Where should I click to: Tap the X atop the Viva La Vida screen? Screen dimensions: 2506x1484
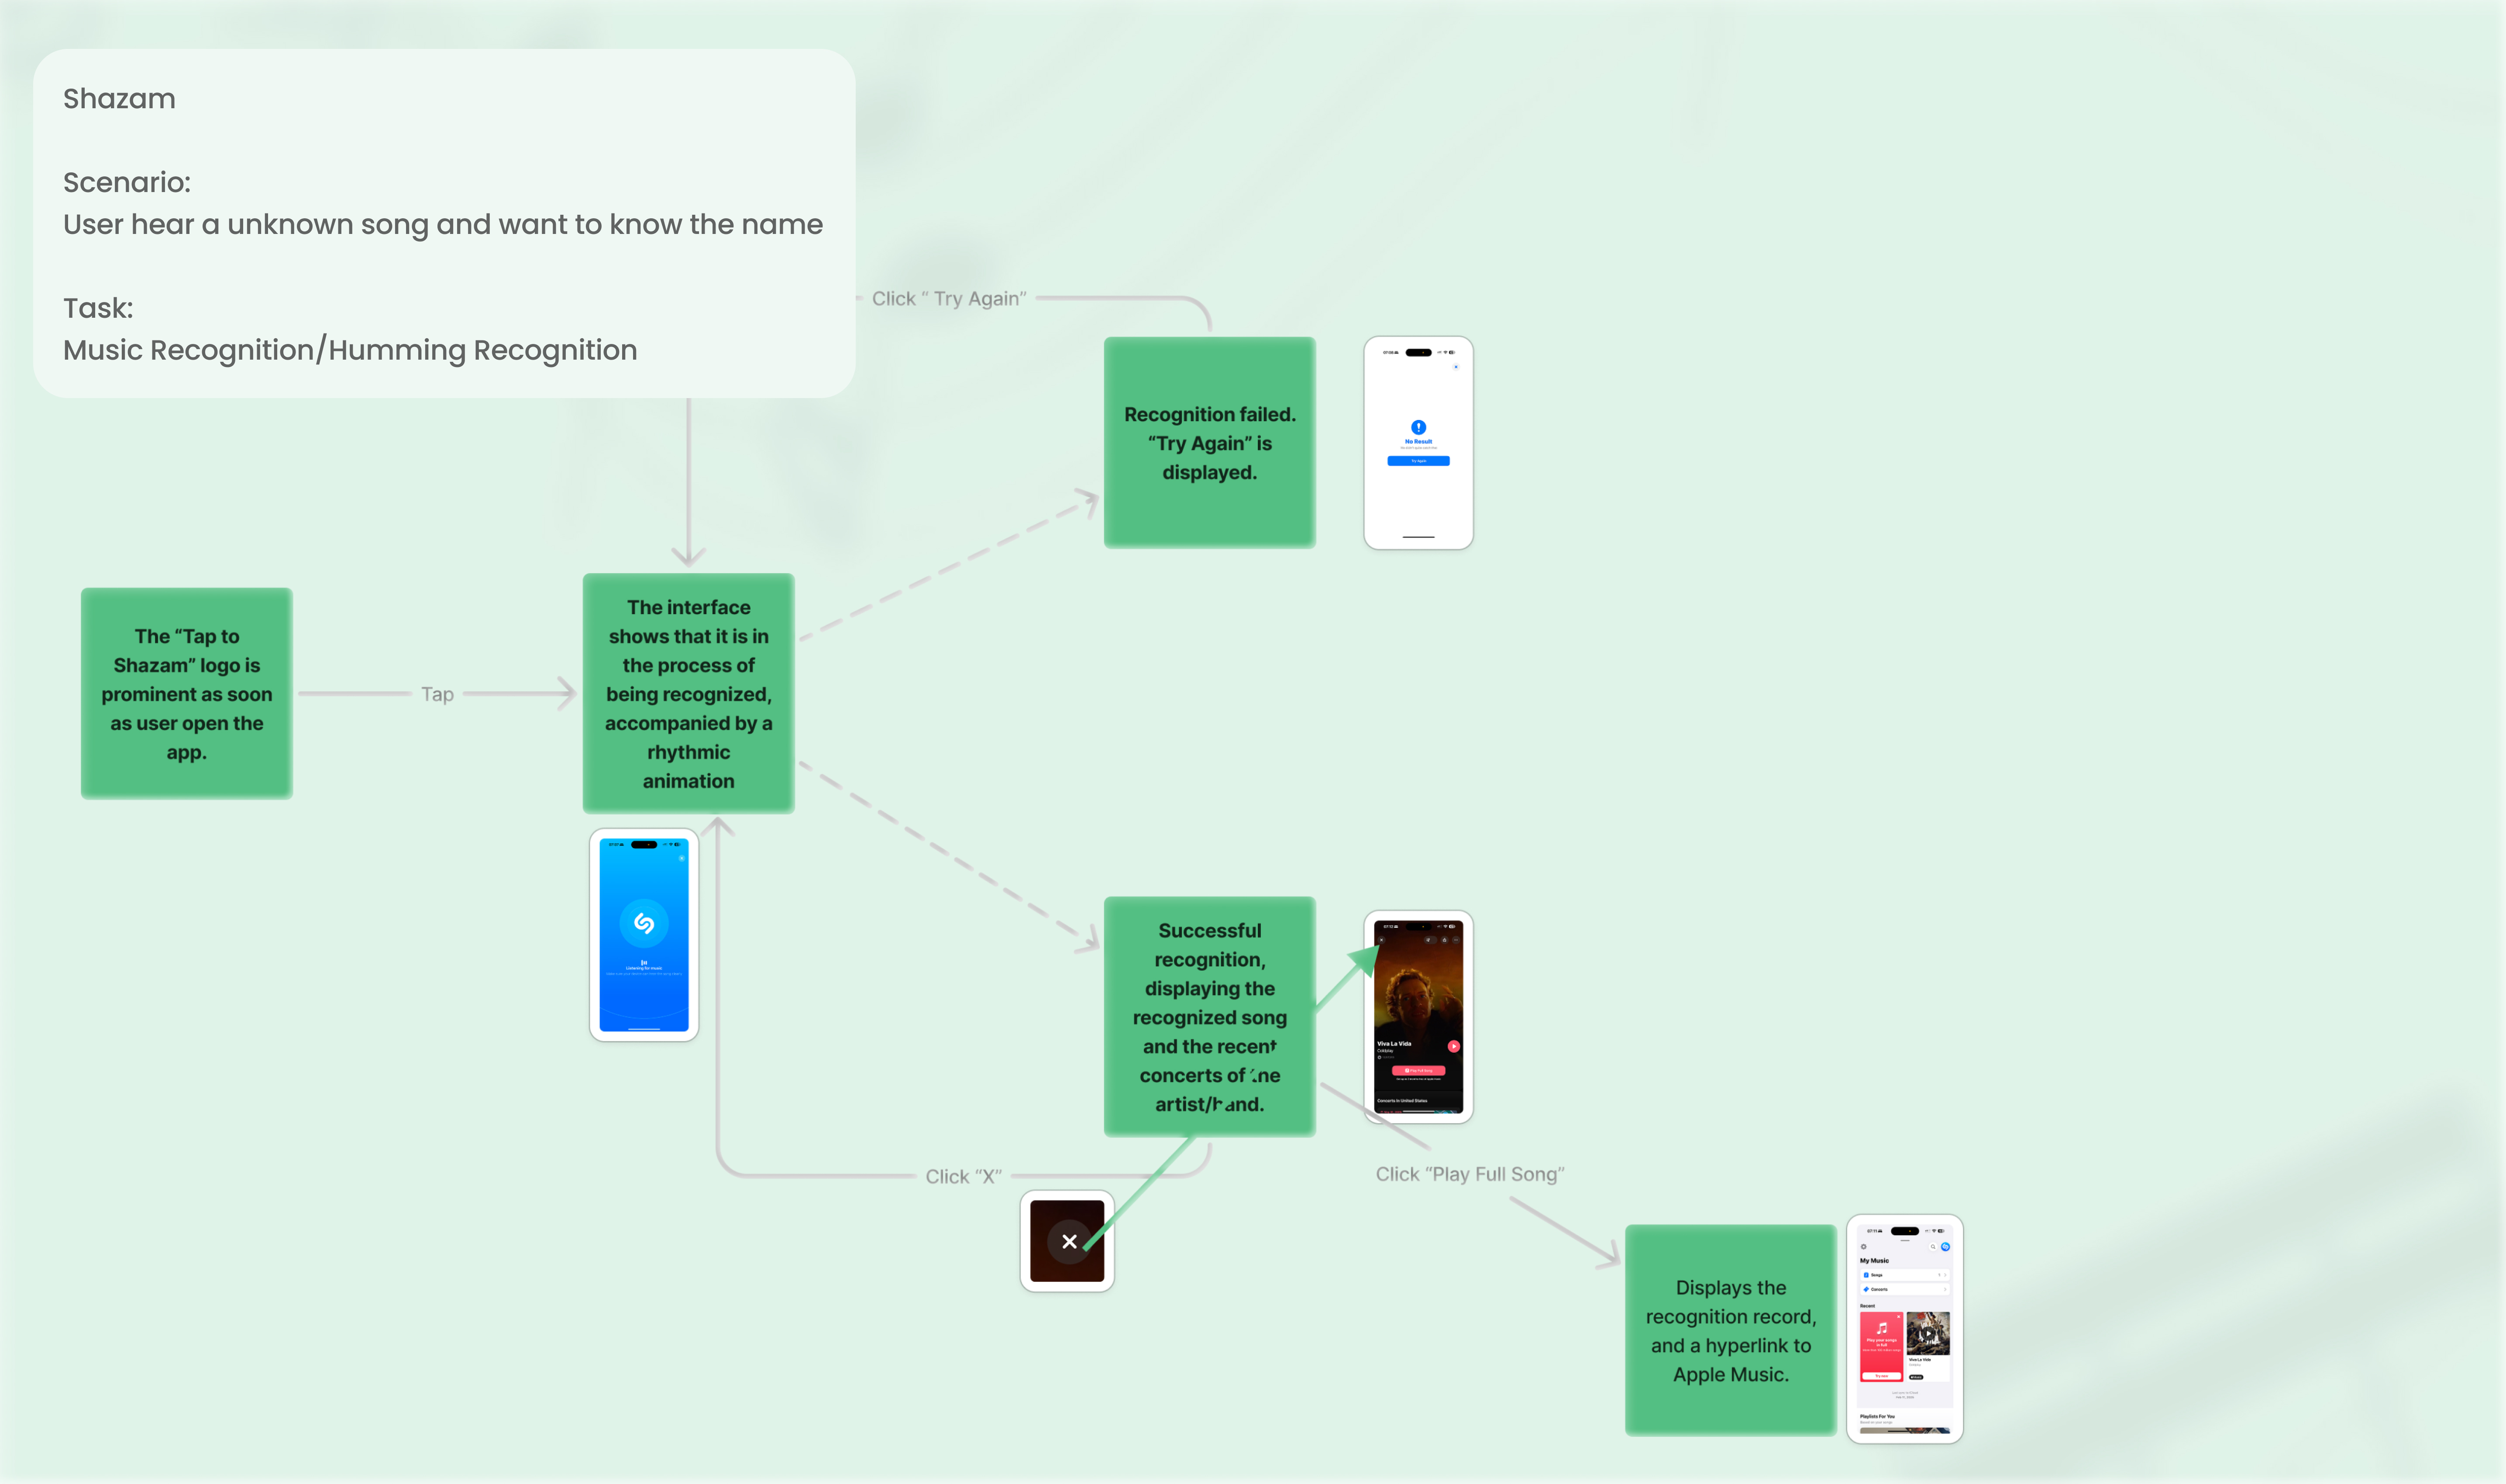click(x=1382, y=940)
